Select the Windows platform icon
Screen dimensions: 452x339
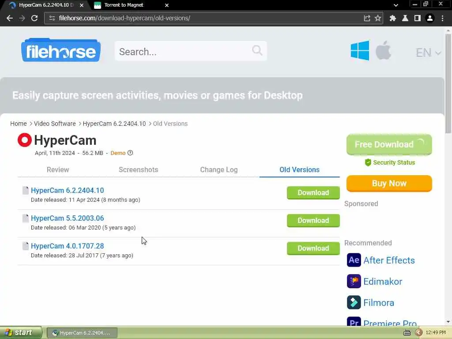tap(360, 50)
